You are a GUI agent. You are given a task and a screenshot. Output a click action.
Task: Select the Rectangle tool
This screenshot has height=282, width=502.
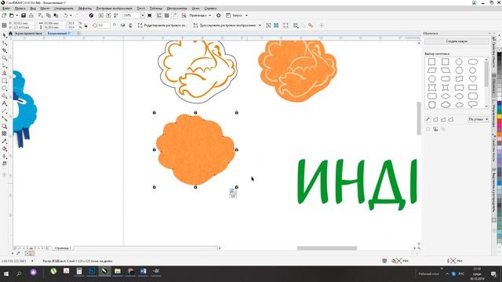[4, 81]
